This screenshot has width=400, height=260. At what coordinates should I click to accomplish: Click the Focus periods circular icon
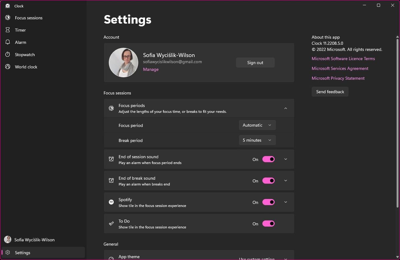[111, 108]
